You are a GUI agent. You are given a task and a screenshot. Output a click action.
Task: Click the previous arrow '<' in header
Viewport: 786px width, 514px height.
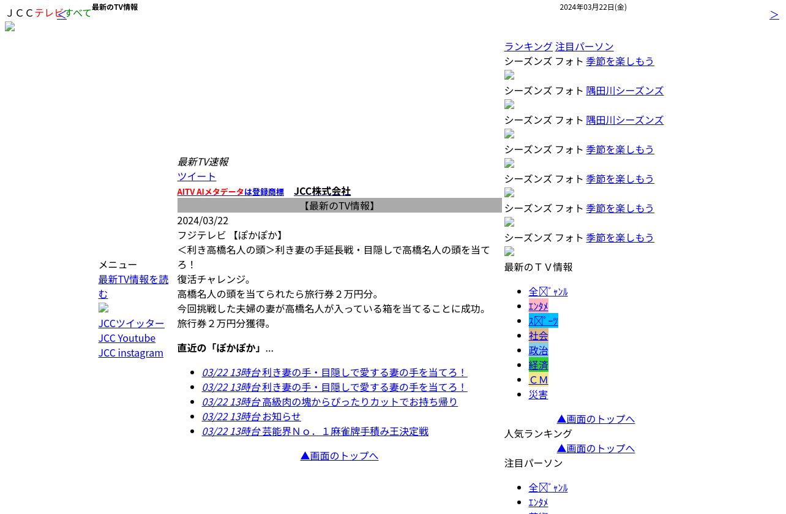pos(61,14)
